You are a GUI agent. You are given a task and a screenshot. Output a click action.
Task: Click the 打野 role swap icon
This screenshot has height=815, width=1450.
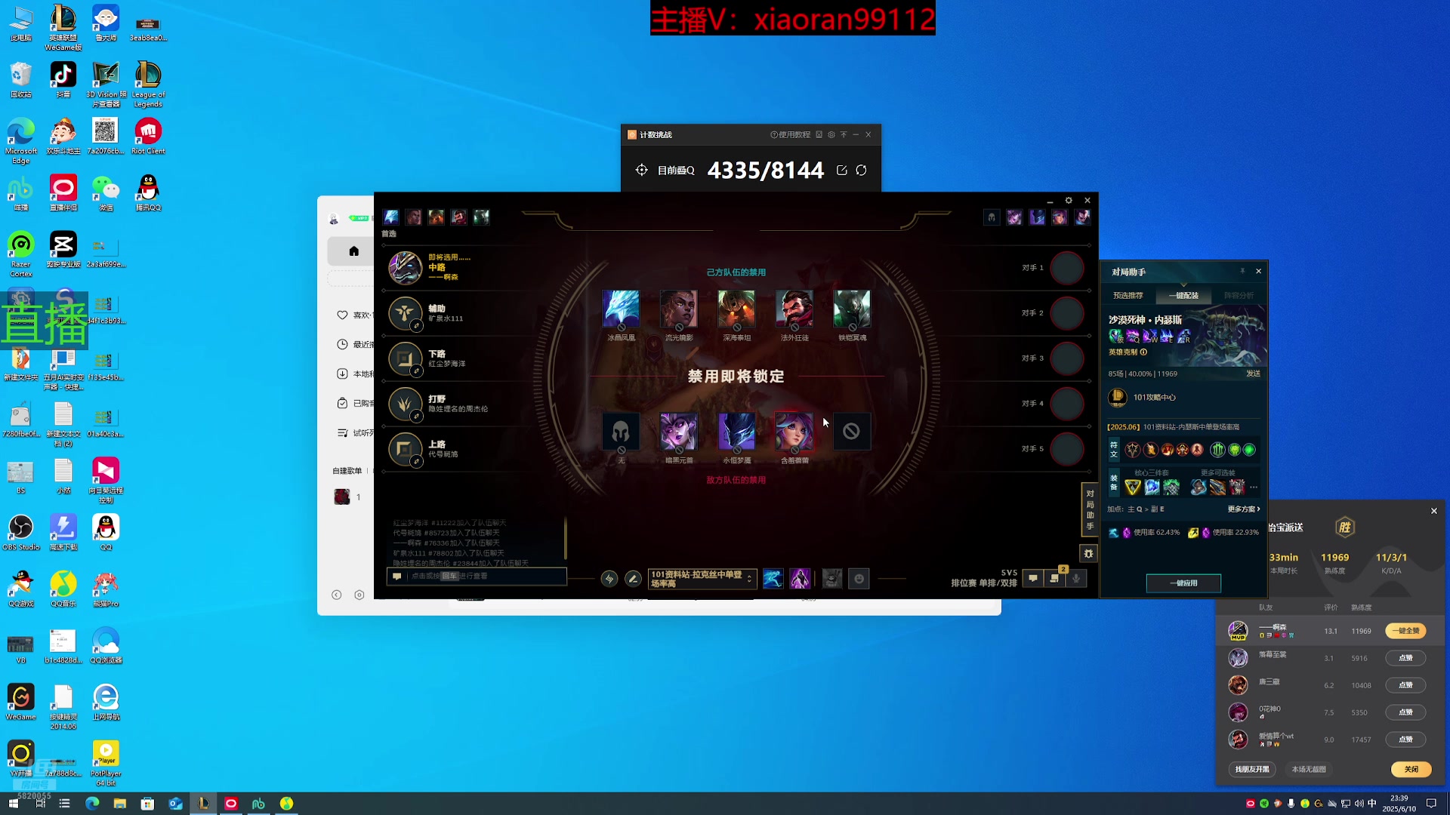tap(416, 417)
